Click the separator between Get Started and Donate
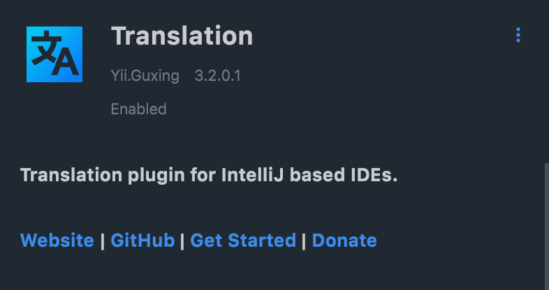The height and width of the screenshot is (290, 549). 304,241
